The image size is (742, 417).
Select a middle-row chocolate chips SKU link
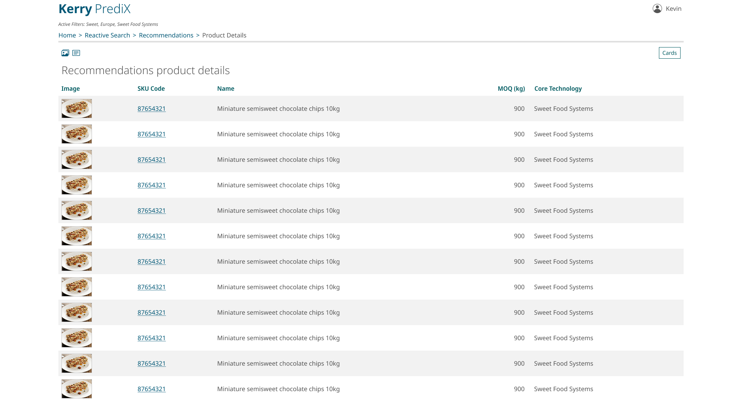pyautogui.click(x=151, y=236)
